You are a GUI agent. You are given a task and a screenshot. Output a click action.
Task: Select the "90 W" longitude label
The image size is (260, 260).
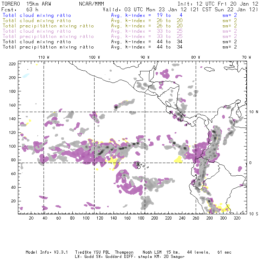145,57
